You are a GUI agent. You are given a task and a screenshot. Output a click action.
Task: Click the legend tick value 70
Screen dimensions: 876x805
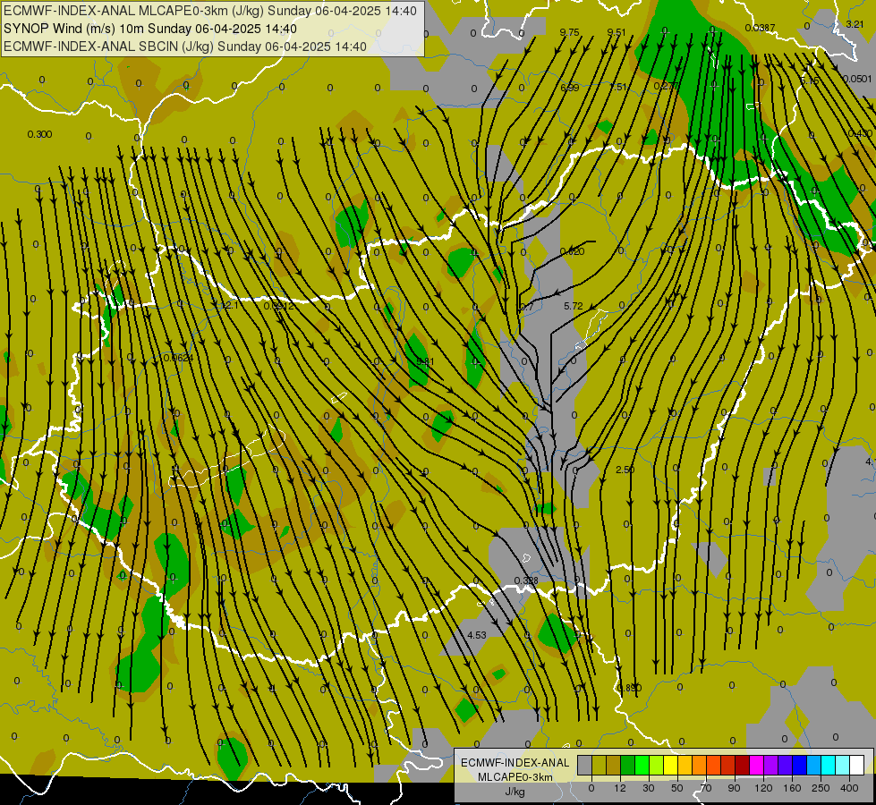coord(706,788)
